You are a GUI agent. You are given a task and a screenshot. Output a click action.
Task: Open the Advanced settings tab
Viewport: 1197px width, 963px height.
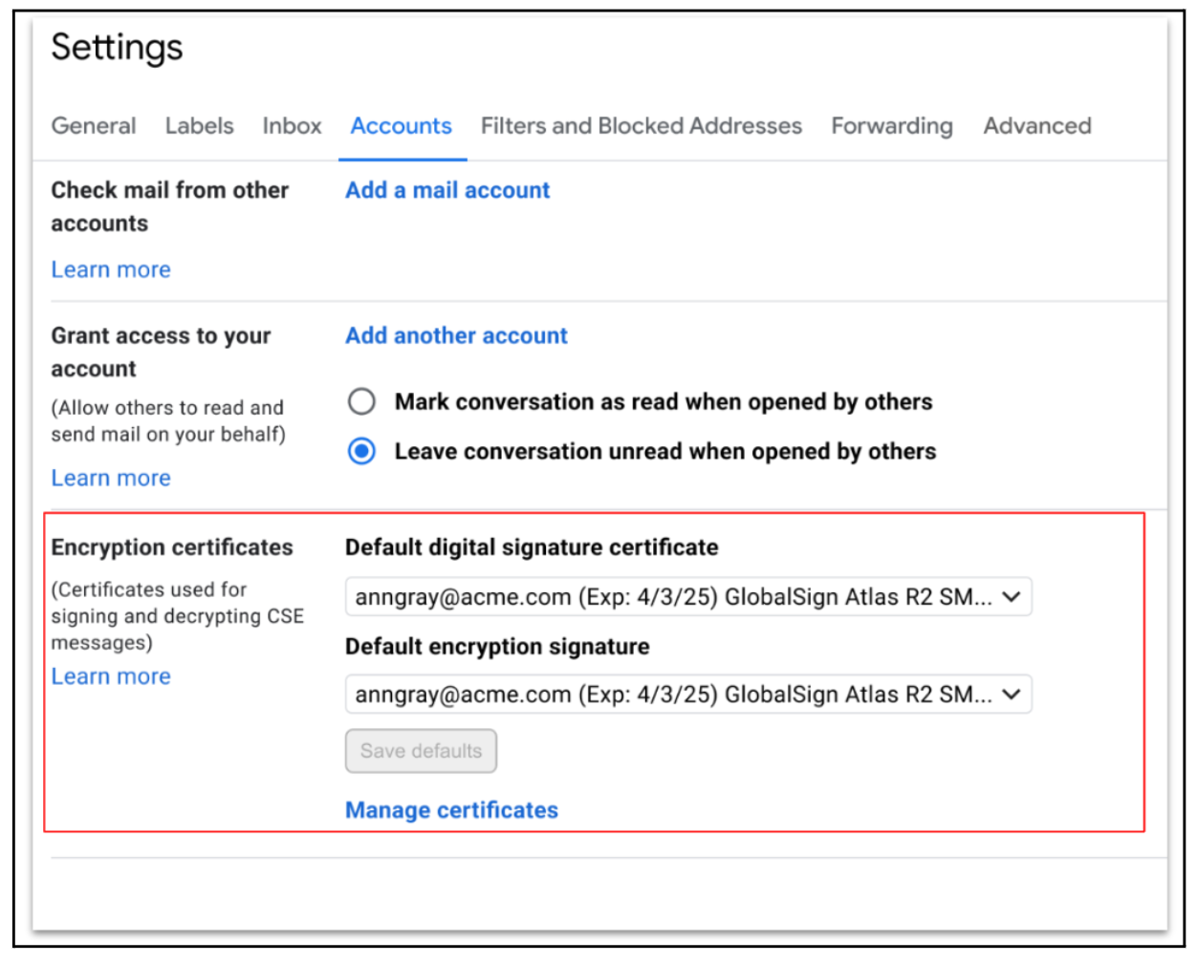point(1037,126)
